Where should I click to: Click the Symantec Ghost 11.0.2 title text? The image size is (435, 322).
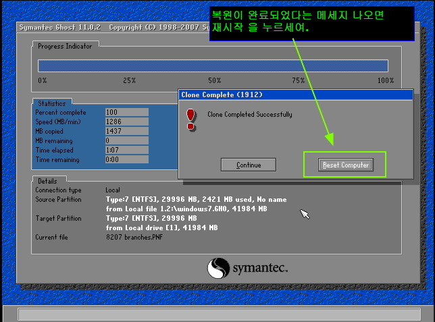(x=59, y=27)
